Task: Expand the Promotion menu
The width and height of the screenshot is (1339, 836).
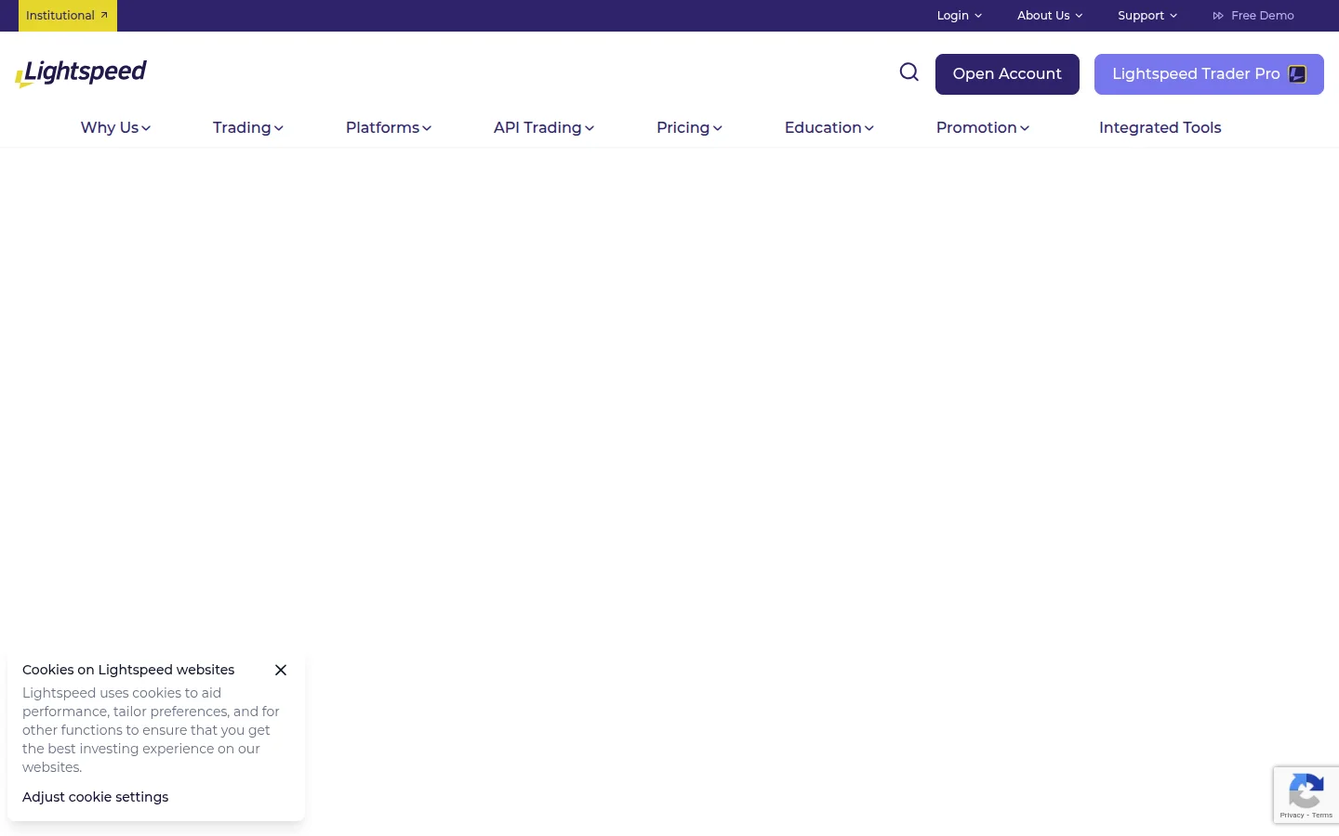Action: [982, 128]
